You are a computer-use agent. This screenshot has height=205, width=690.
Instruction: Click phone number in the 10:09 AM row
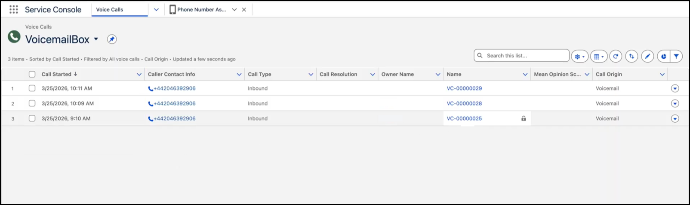coord(175,103)
